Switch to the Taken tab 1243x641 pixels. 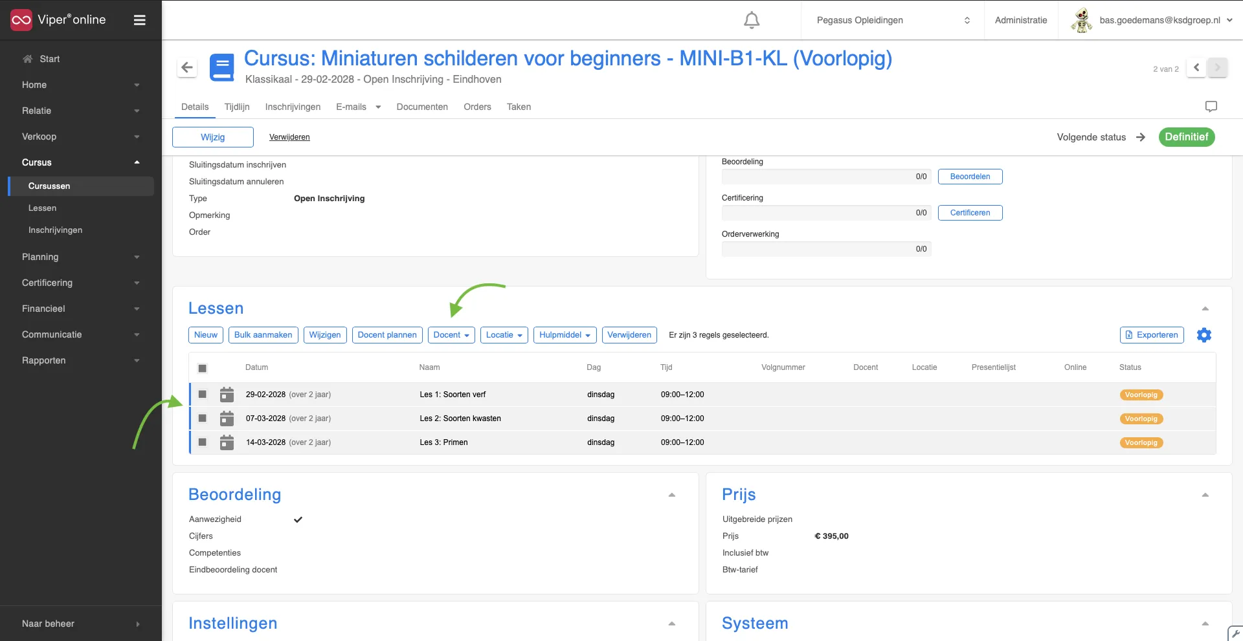pyautogui.click(x=519, y=107)
